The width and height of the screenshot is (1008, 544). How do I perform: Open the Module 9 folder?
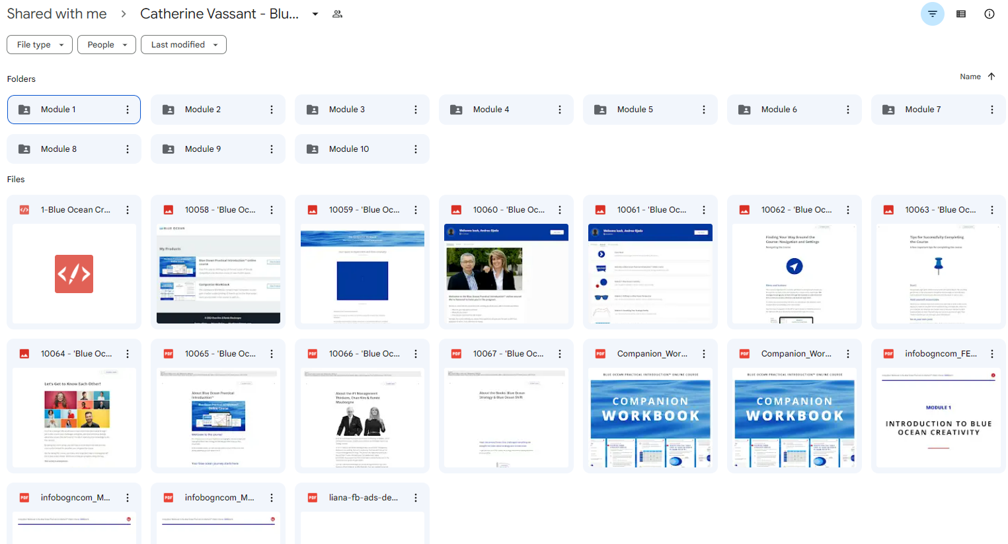coord(218,149)
